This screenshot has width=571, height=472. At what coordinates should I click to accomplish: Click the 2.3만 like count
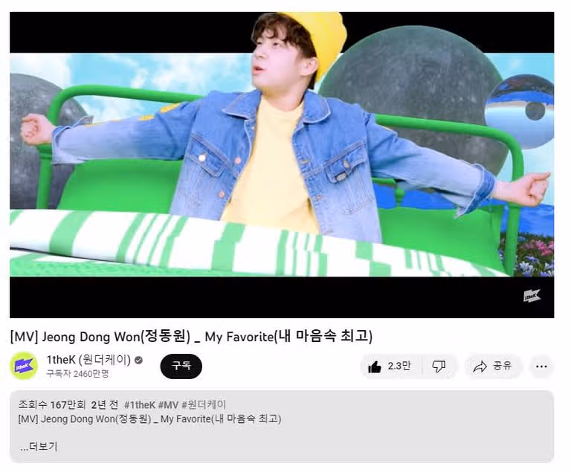[399, 366]
